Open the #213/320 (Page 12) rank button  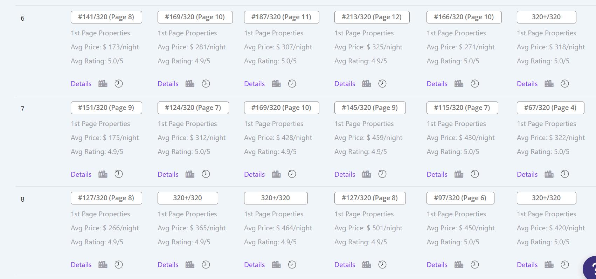372,17
